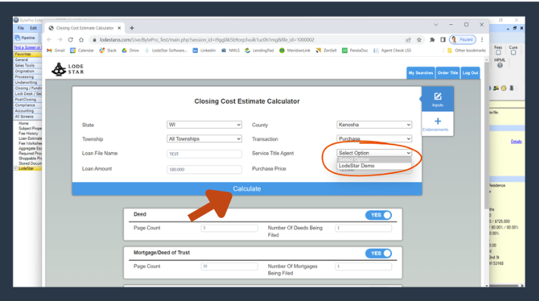Image resolution: width=539 pixels, height=301 pixels.
Task: Open BytePro File menu
Action: click(21, 28)
